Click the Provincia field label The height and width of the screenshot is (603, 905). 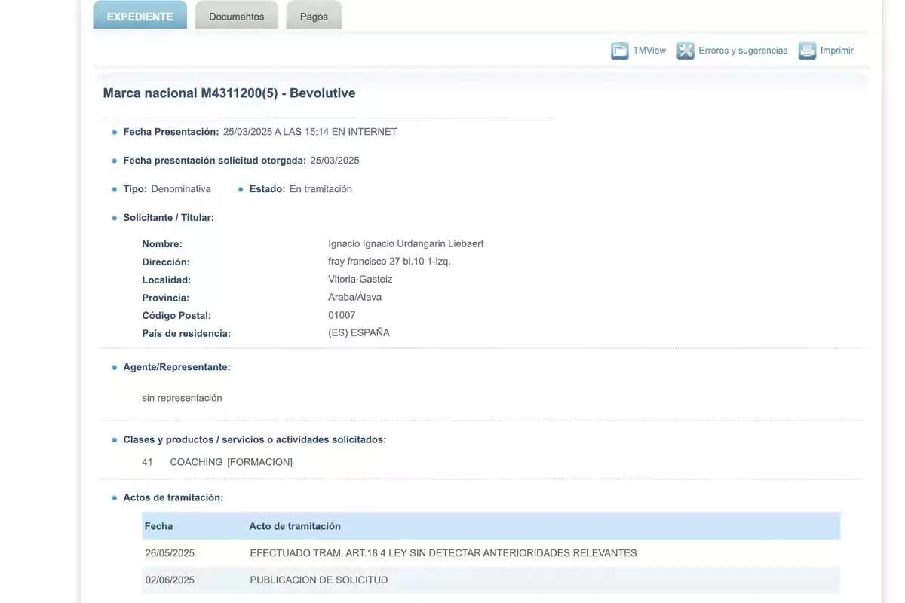point(166,298)
